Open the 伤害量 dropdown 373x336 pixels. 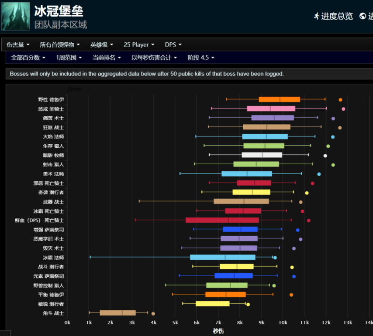[x=17, y=44]
